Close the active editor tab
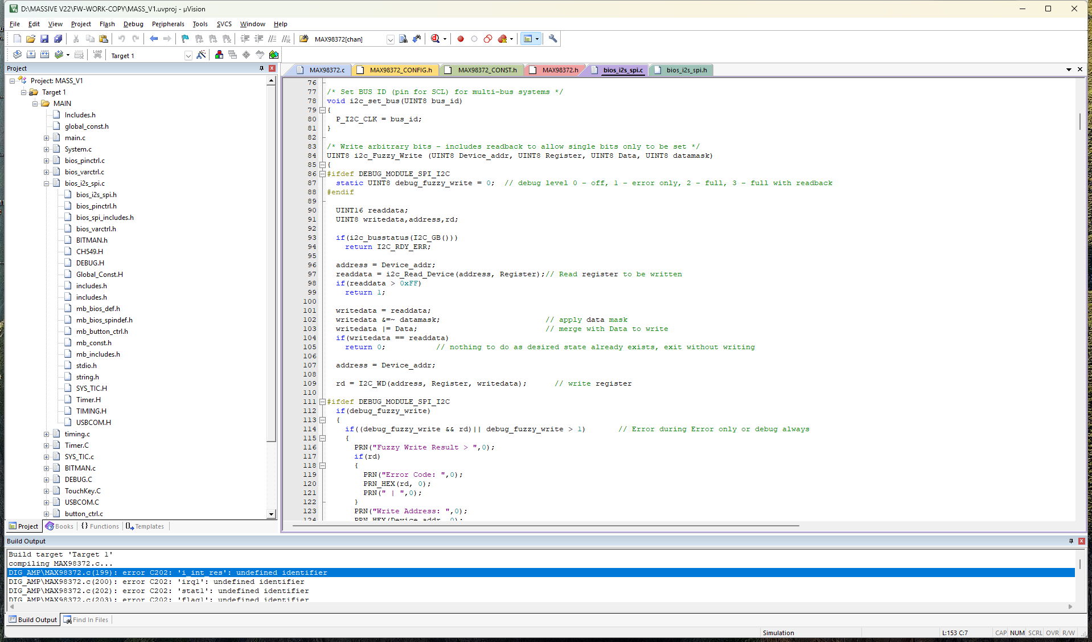The width and height of the screenshot is (1092, 642). coord(1080,69)
